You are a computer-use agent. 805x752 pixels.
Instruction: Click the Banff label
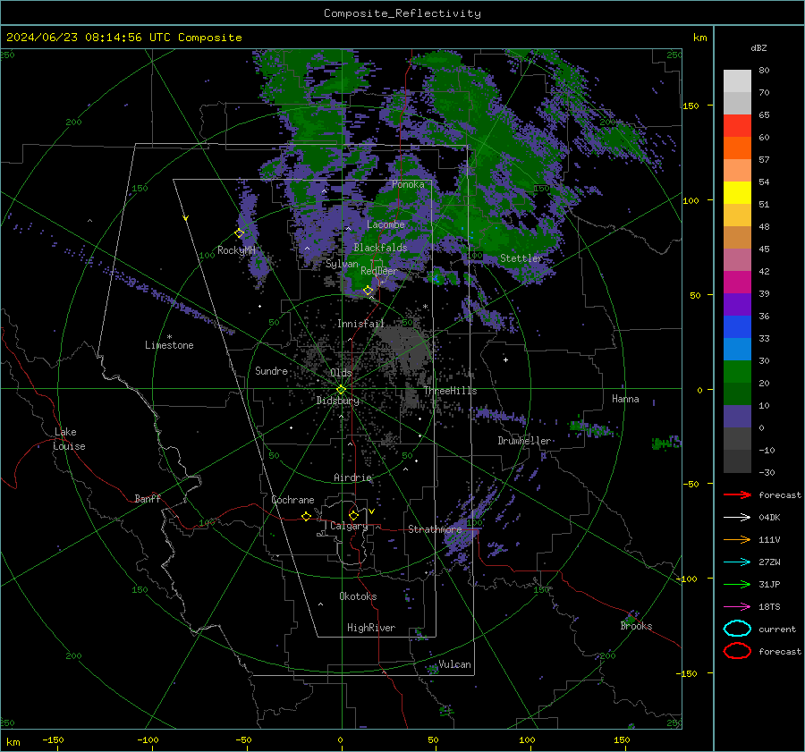tap(148, 499)
